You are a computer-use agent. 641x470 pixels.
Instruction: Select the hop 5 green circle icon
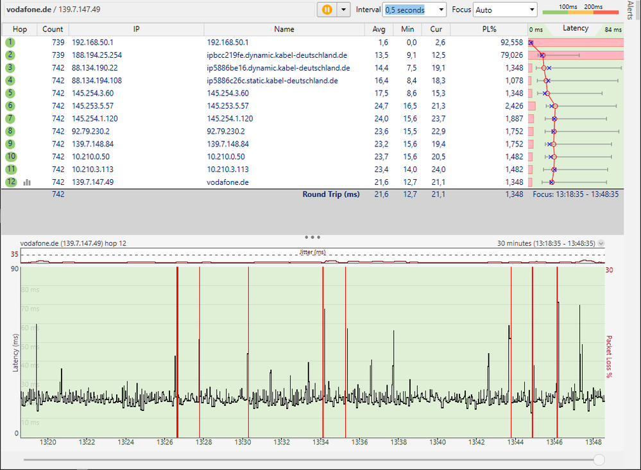(10, 93)
